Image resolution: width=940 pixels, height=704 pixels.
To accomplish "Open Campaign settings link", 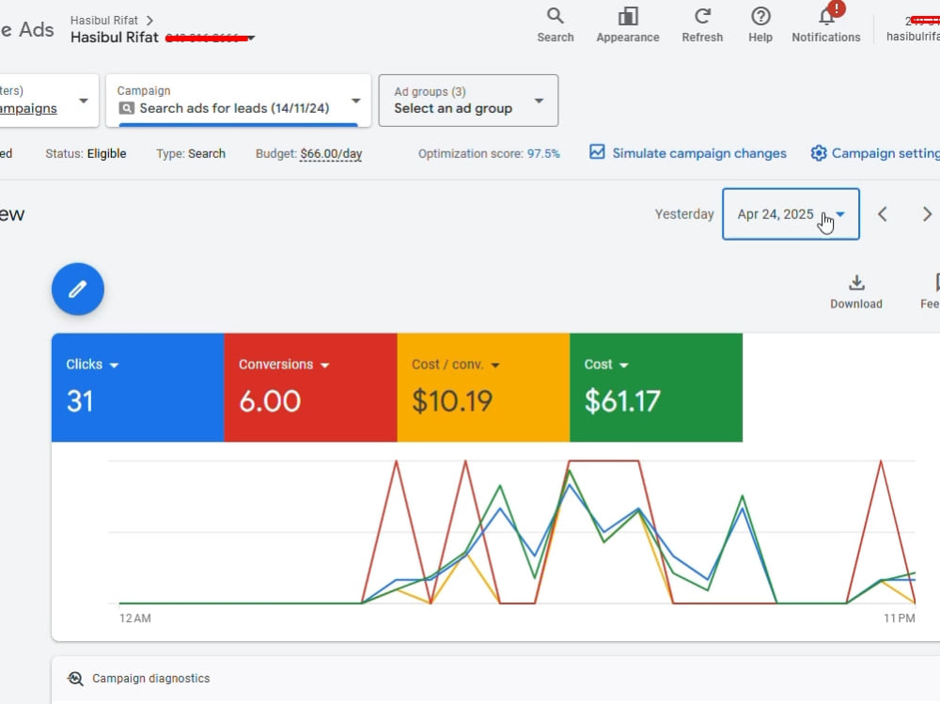I will pyautogui.click(x=885, y=153).
